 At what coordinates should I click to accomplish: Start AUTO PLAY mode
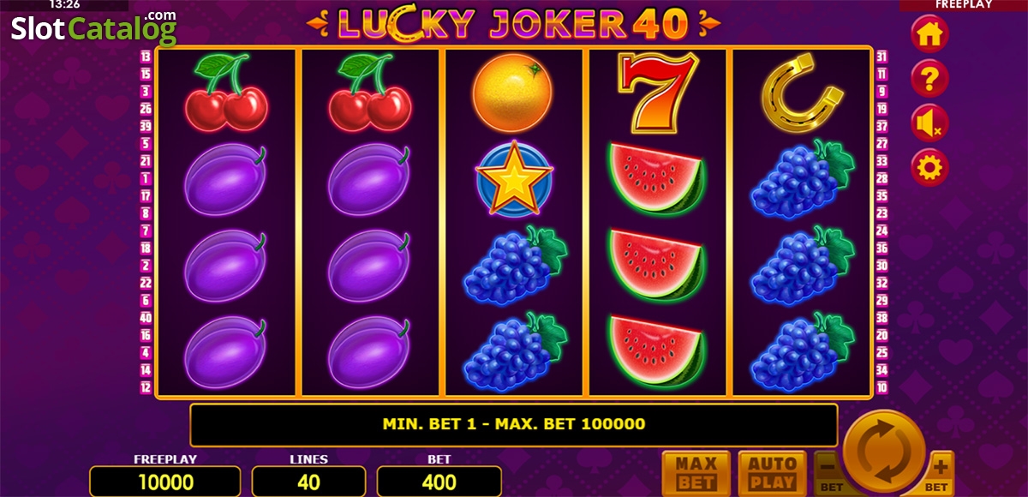(773, 473)
